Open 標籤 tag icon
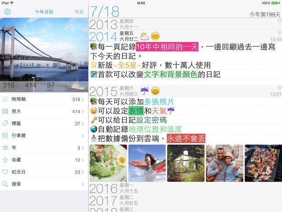This screenshot has height=212, width=282. [x=5, y=124]
